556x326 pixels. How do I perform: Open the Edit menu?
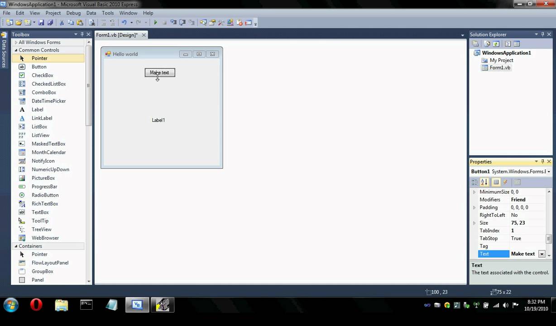(20, 13)
